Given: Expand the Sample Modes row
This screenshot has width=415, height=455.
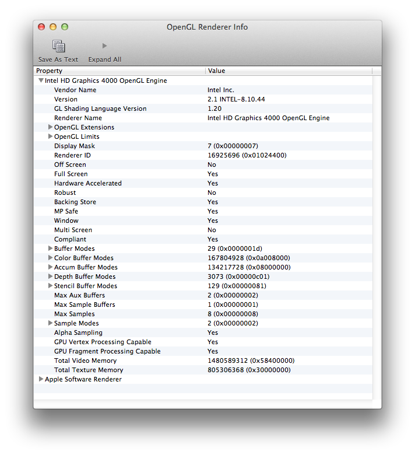Looking at the screenshot, I should click(50, 323).
